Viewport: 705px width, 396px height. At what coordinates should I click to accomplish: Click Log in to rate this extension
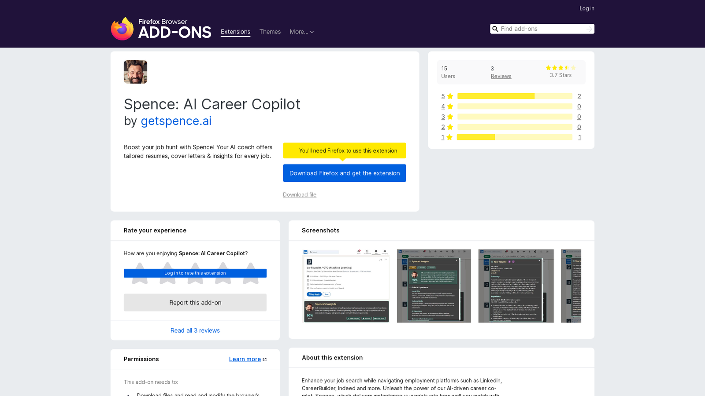coord(195,273)
